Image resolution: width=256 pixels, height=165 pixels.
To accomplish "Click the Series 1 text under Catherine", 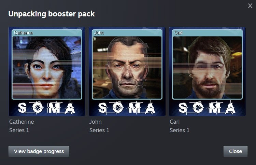I will pyautogui.click(x=19, y=130).
